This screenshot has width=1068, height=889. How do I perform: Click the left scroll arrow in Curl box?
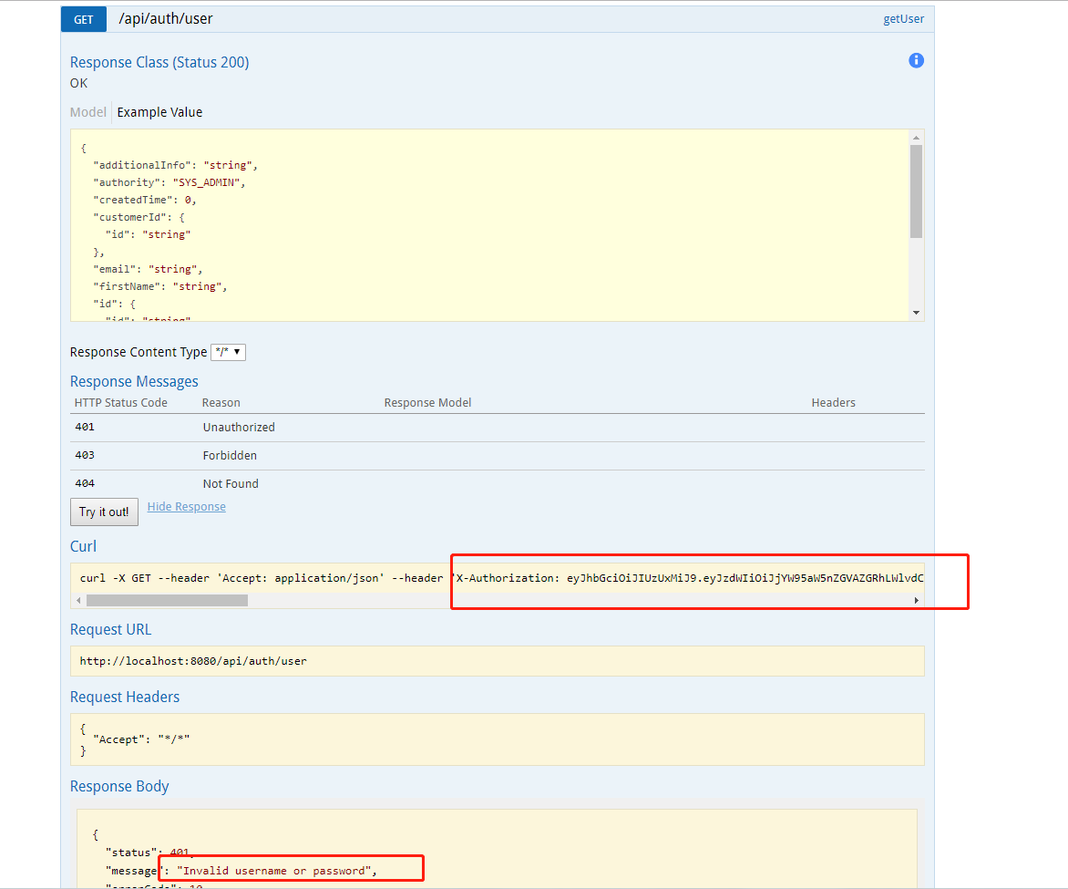tap(79, 600)
